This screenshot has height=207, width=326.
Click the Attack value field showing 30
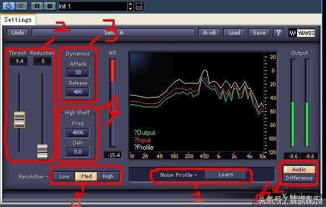pos(78,73)
